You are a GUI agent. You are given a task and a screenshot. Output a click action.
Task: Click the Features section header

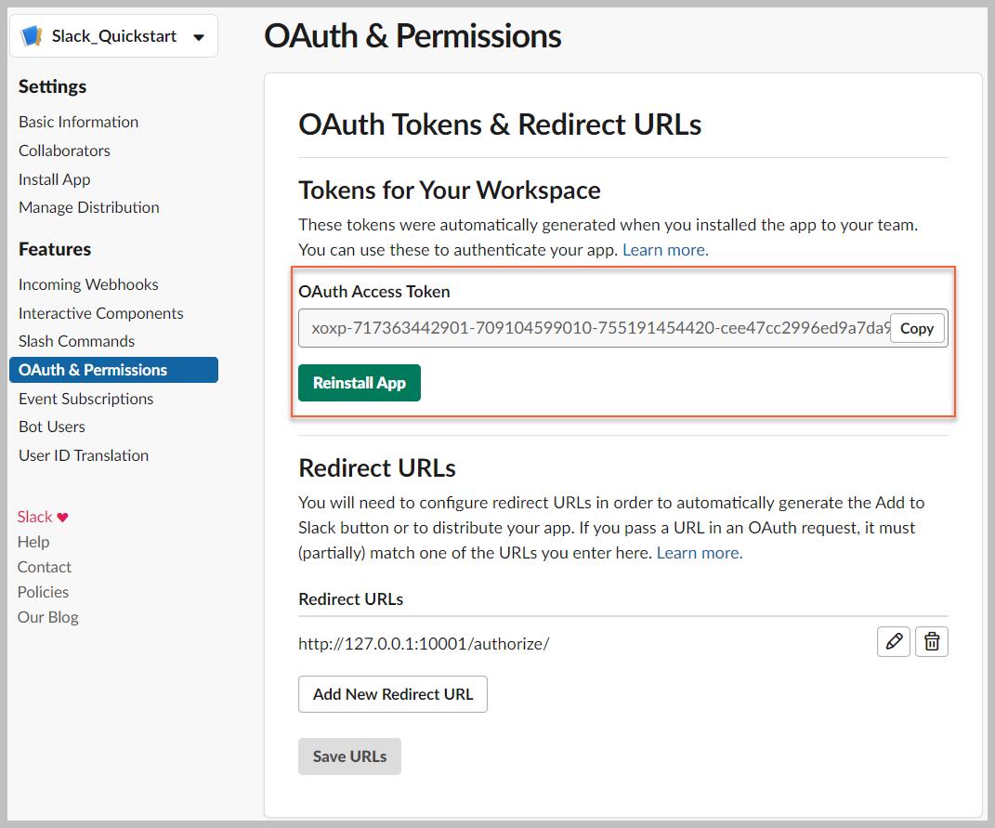(x=55, y=249)
